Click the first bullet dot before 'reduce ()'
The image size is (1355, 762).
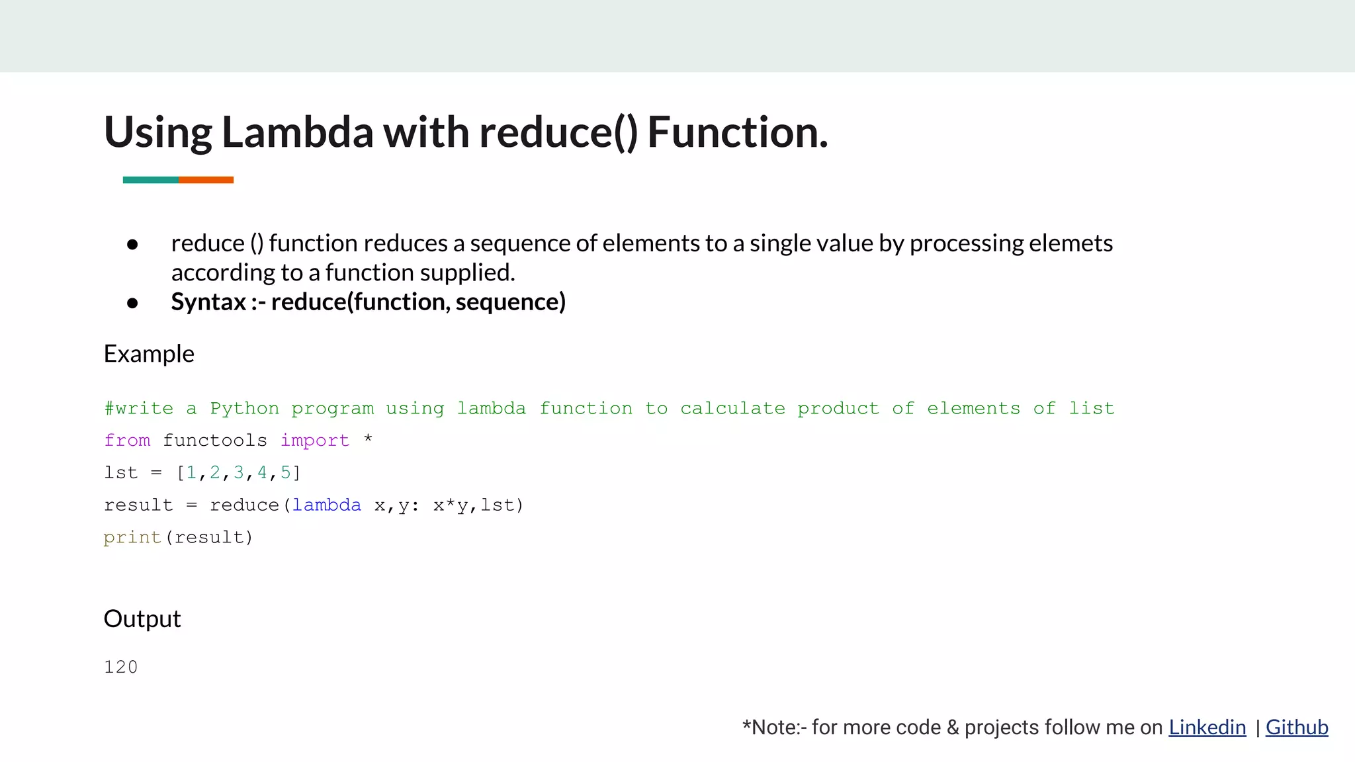click(132, 245)
